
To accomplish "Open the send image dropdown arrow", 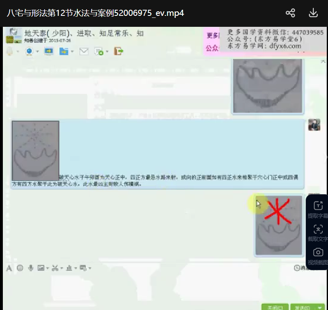I will click(47, 269).
